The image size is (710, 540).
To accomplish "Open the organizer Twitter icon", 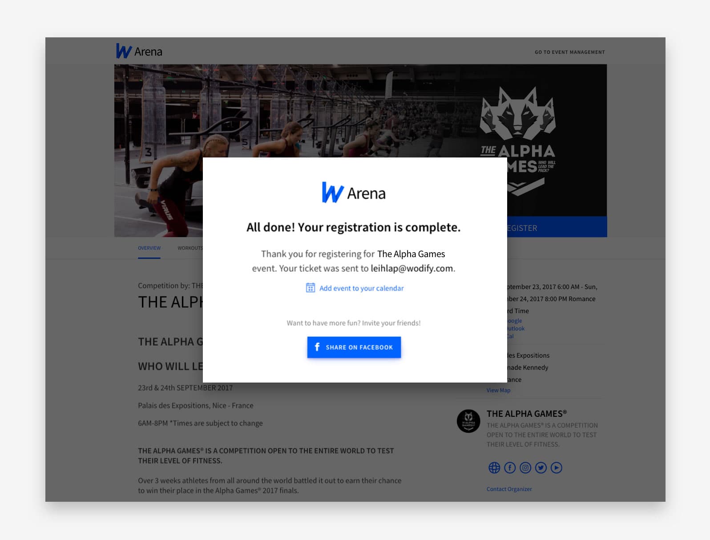I will [541, 467].
